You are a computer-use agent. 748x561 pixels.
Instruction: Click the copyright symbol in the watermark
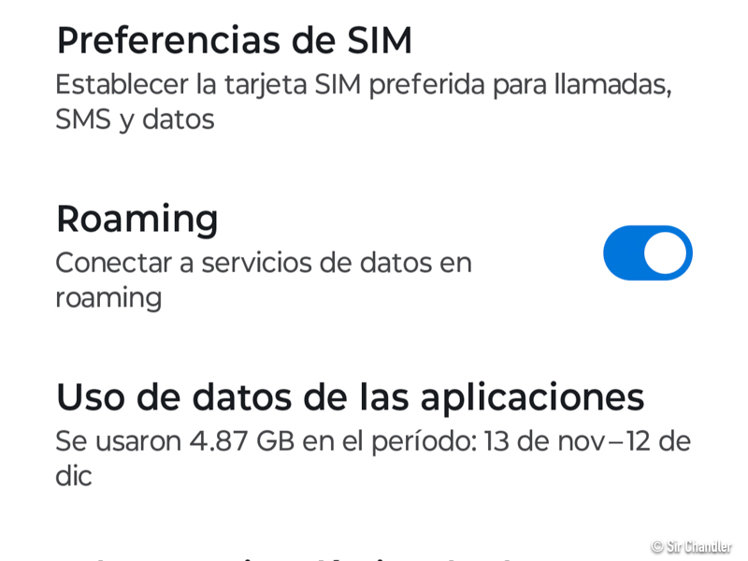click(657, 546)
